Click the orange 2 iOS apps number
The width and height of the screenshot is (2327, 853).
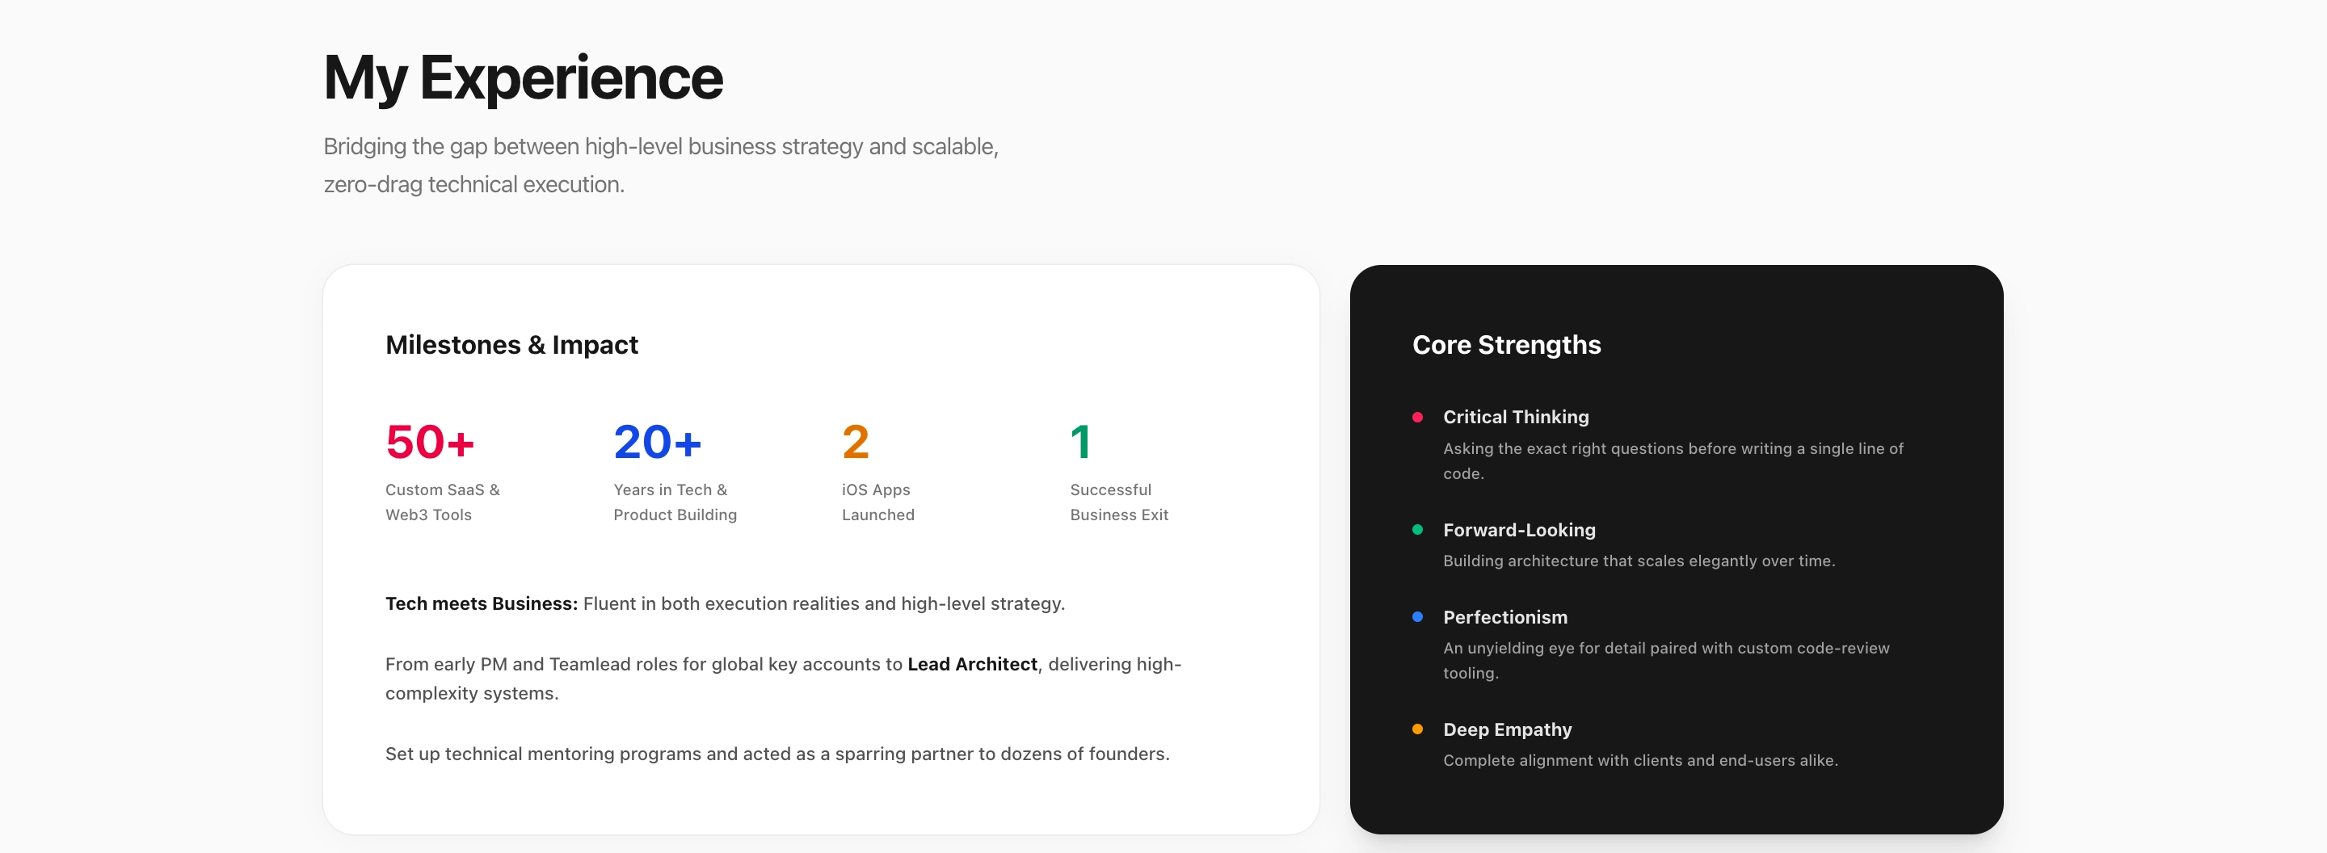click(x=856, y=443)
